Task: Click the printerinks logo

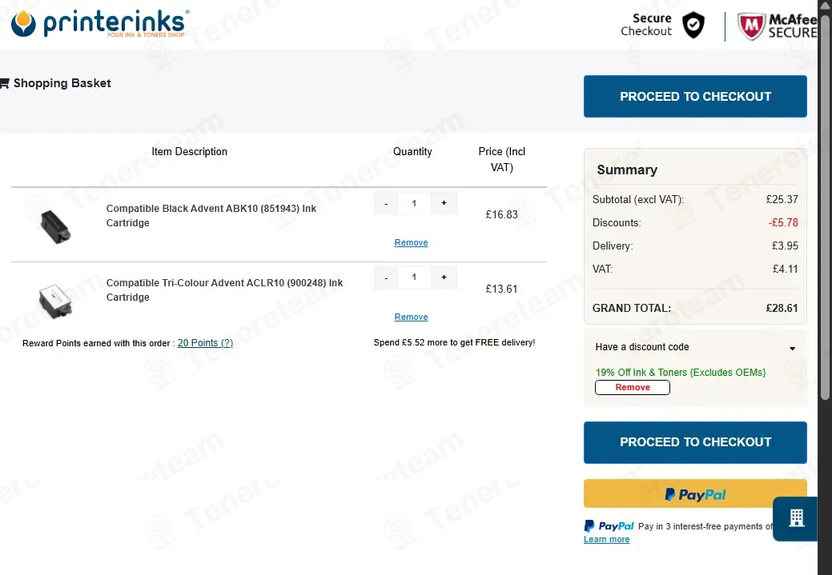Action: [99, 23]
